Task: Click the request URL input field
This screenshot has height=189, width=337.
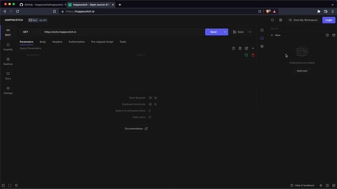Action: [x=123, y=32]
